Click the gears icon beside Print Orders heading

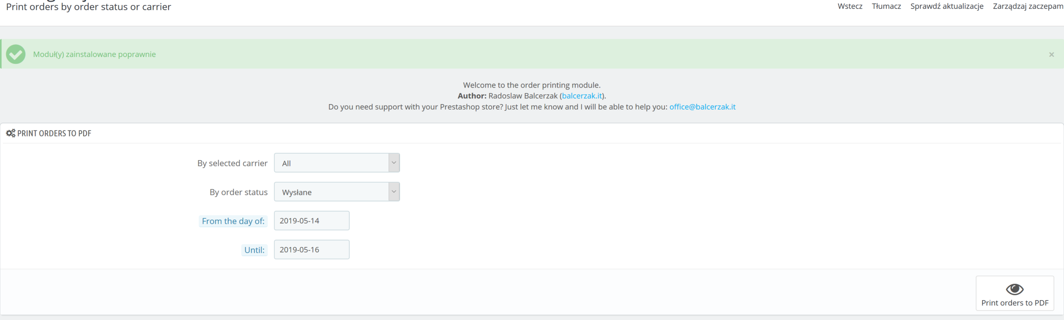(x=10, y=133)
